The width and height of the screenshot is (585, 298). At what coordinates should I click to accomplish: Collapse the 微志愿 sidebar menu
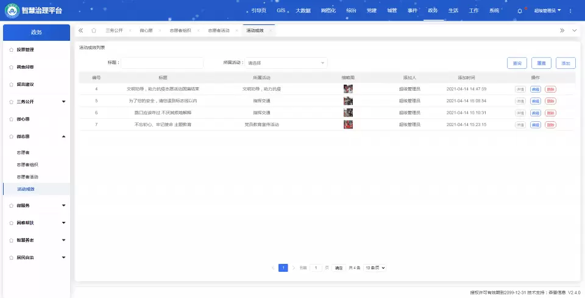(63, 137)
